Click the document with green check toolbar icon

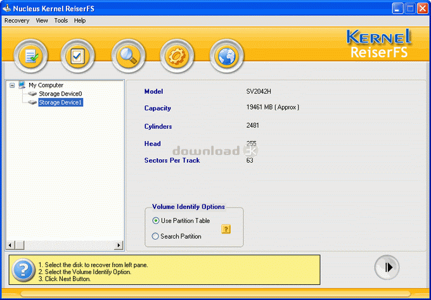point(30,56)
